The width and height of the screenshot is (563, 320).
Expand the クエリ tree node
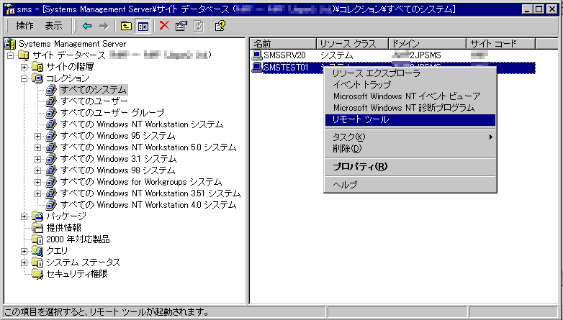(x=24, y=251)
